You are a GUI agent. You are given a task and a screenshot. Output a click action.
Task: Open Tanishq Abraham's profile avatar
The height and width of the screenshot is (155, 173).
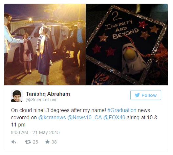[16, 96]
